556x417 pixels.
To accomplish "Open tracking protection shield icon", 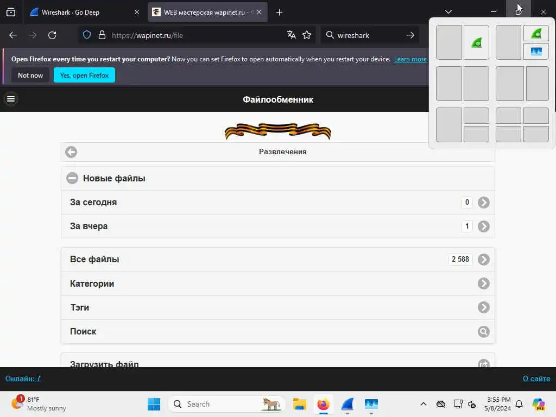I will click(87, 35).
